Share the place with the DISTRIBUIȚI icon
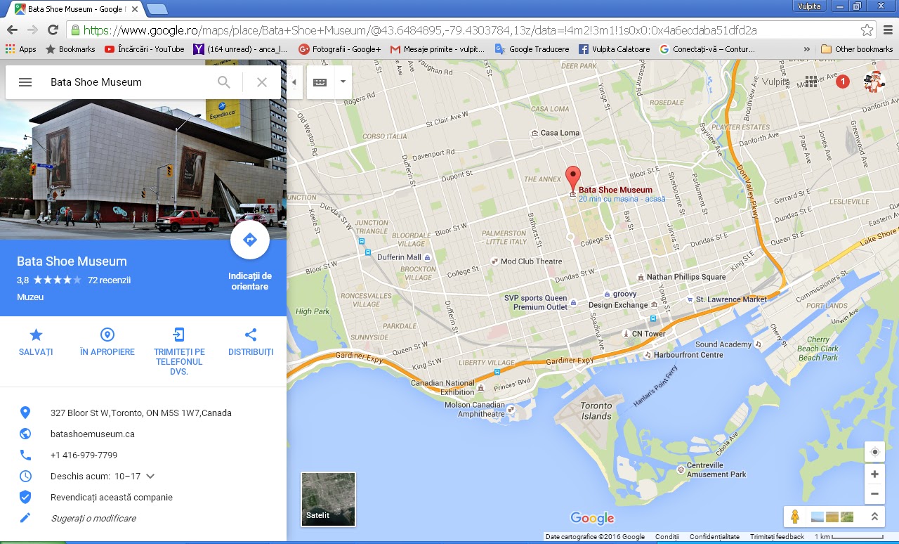The height and width of the screenshot is (544, 899). pyautogui.click(x=251, y=342)
